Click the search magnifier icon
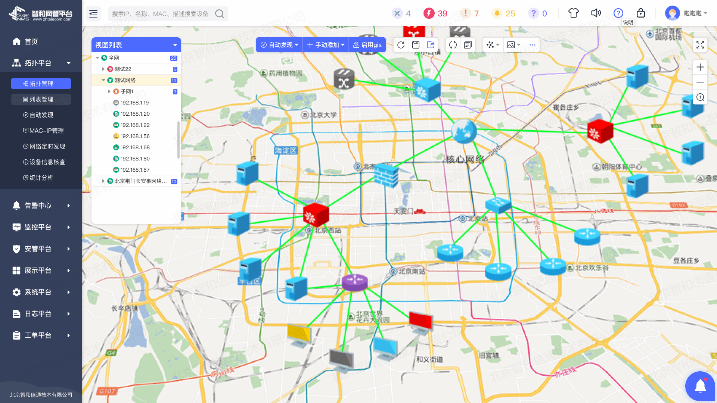Viewport: 717px width, 403px height. click(x=220, y=14)
